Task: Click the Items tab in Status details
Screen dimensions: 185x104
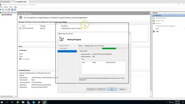Action: [83, 59]
